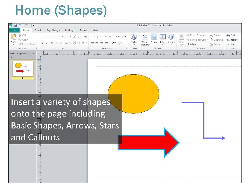Open the Paragraph group dialog launcher
This screenshot has height=189, width=252.
(x=127, y=48)
